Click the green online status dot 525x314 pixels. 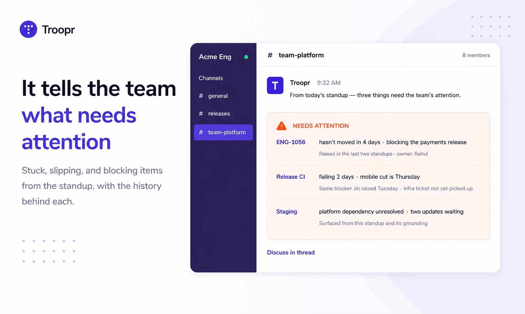click(x=246, y=57)
